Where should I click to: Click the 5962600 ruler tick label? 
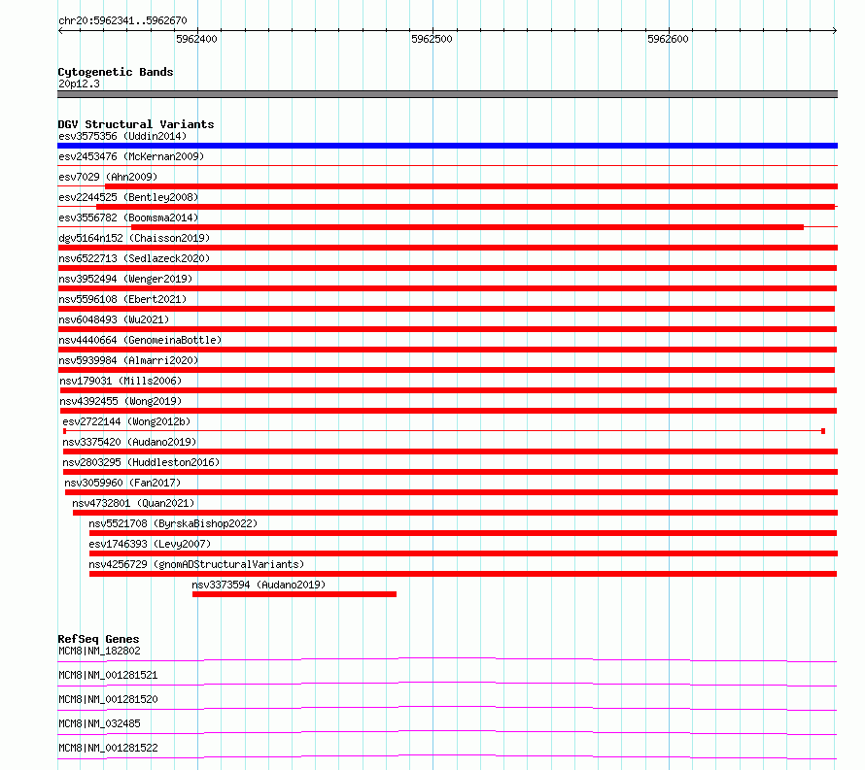668,39
